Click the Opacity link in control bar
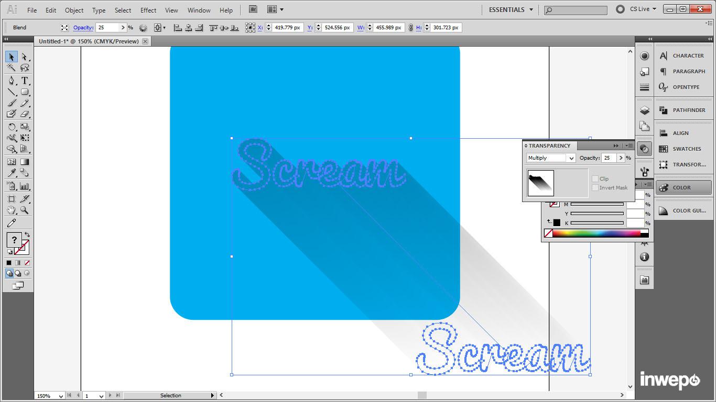The height and width of the screenshot is (402, 716). [x=83, y=28]
